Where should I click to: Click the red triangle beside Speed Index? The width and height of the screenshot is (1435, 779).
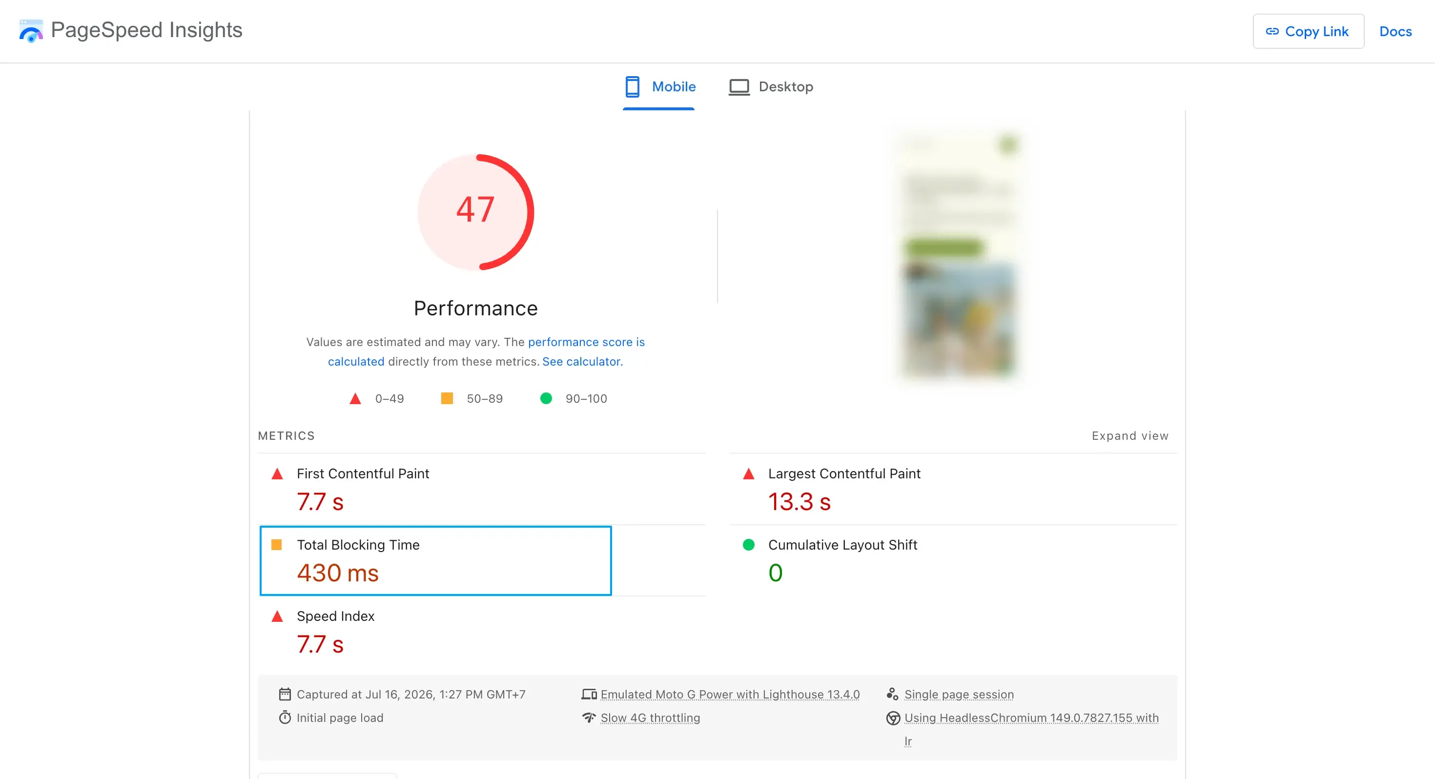[x=277, y=617]
